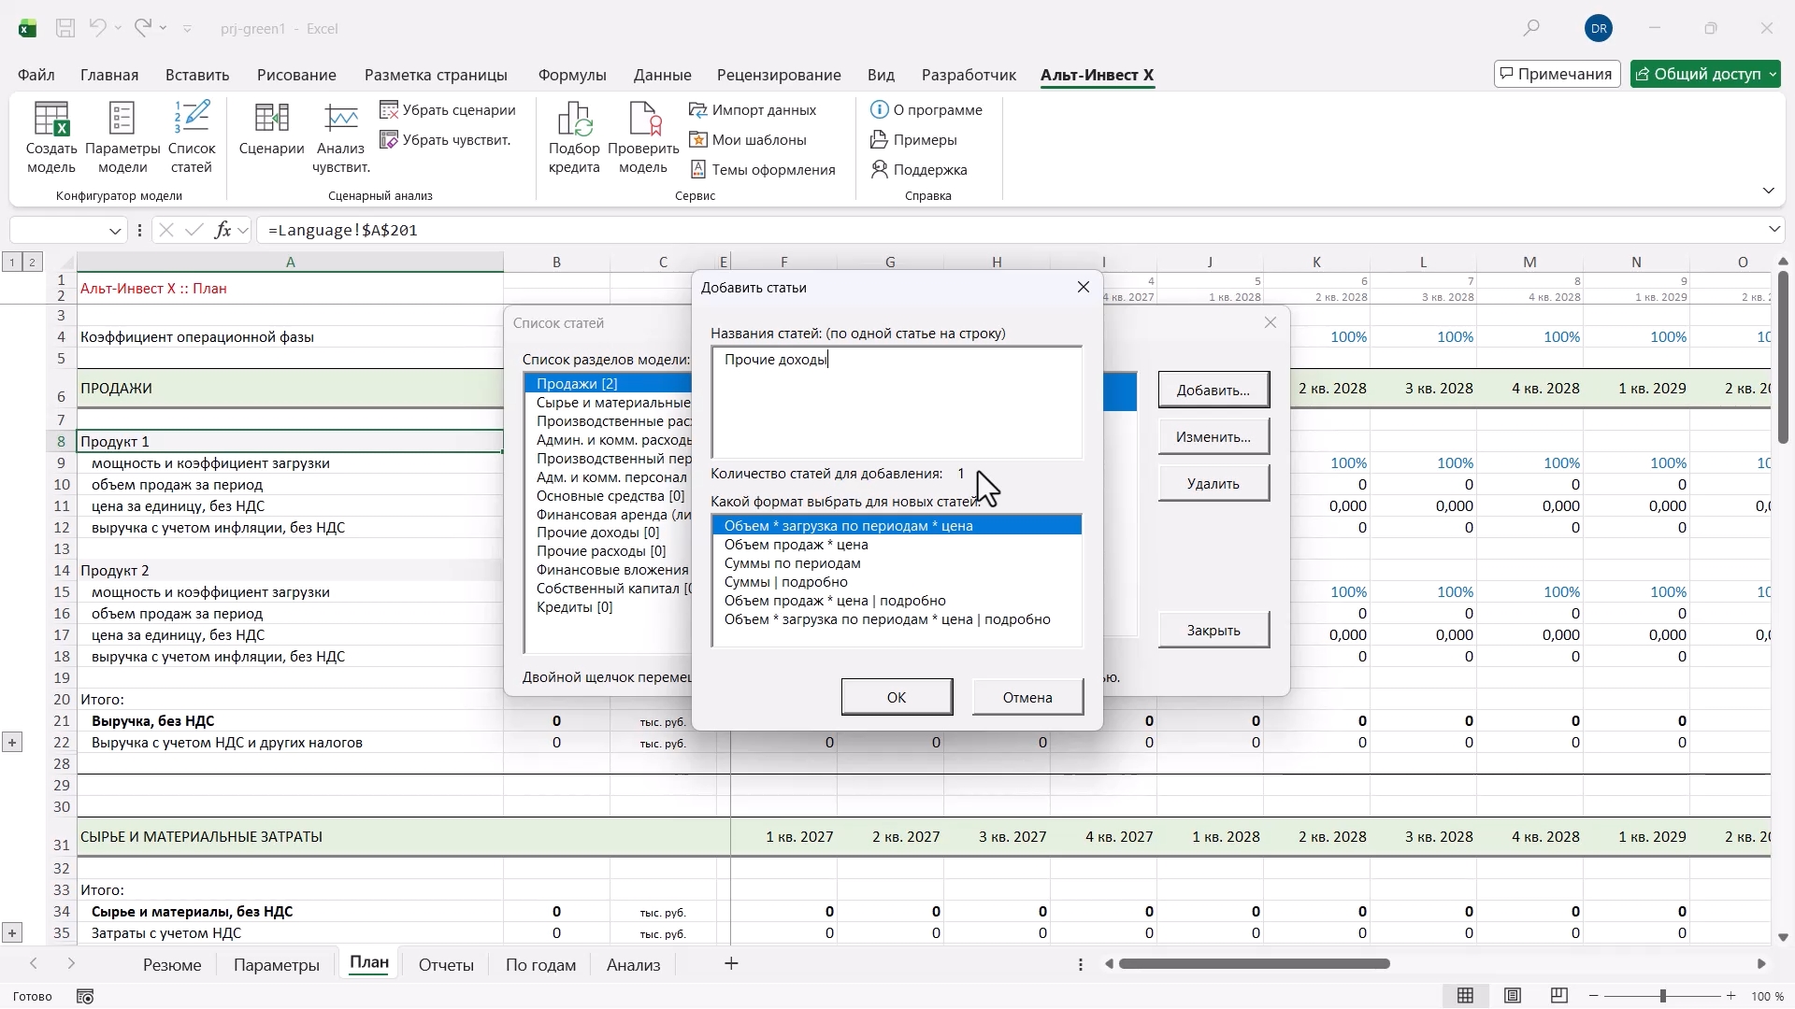Select format Суммы по периодам
Image resolution: width=1795 pixels, height=1009 pixels.
coord(897,563)
